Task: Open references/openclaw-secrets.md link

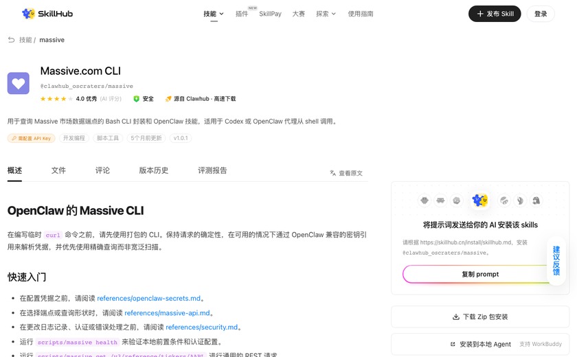Action: 148,298
